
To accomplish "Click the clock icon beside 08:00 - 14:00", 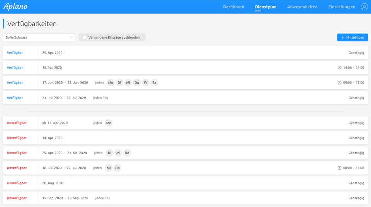I will [x=339, y=168].
